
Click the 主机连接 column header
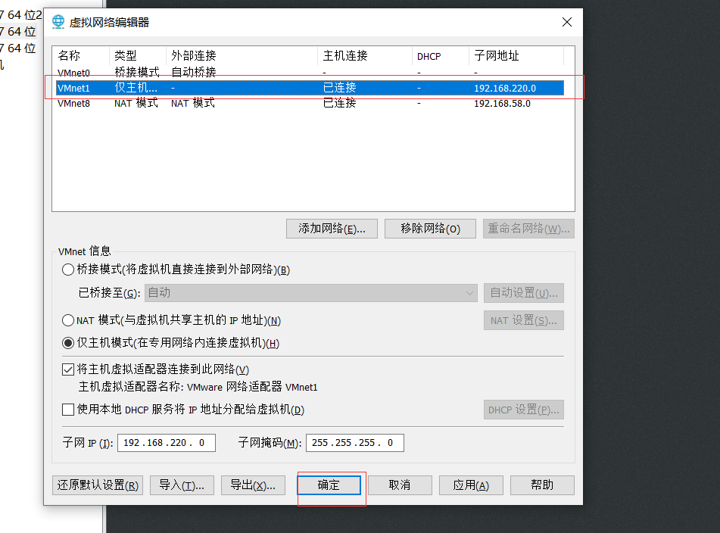pos(365,55)
